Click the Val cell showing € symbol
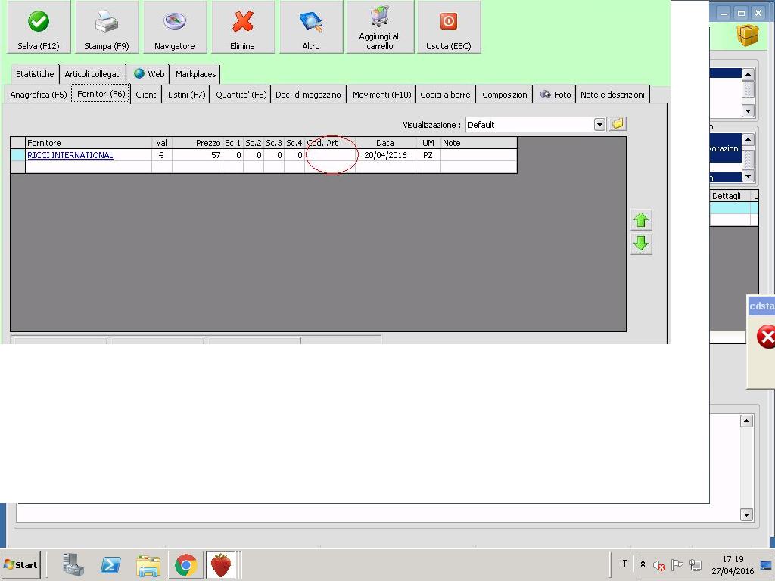The width and height of the screenshot is (775, 581). (162, 155)
